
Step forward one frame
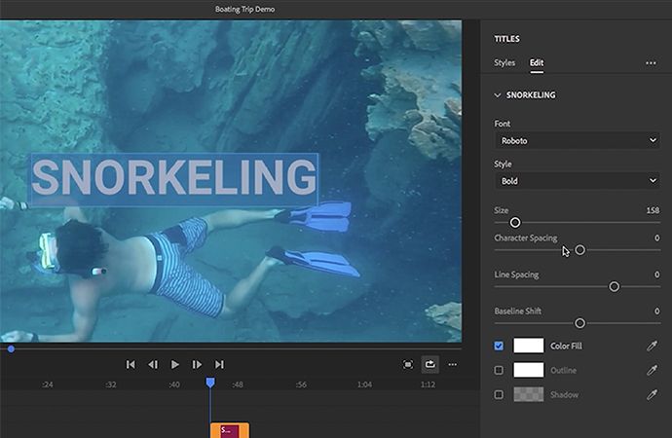198,364
